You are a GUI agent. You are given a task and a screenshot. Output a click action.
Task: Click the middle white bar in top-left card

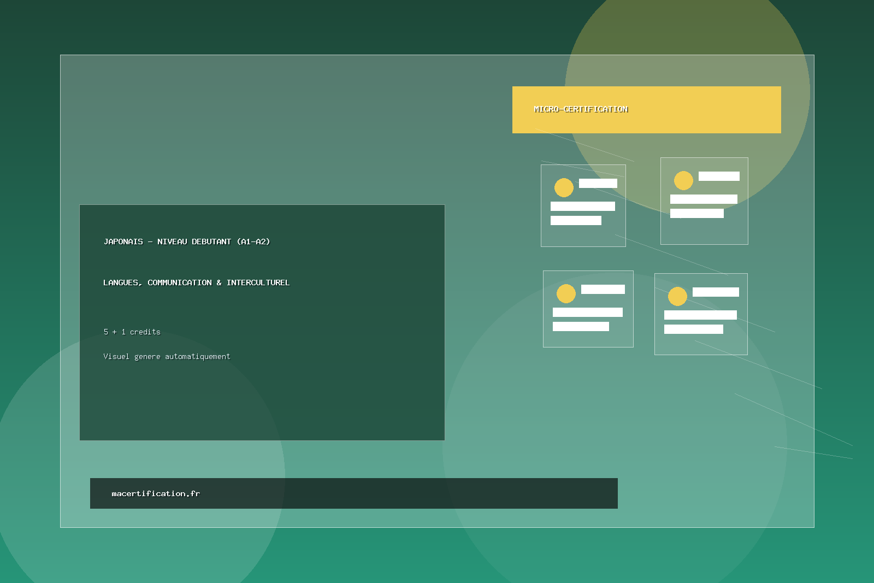click(x=582, y=206)
